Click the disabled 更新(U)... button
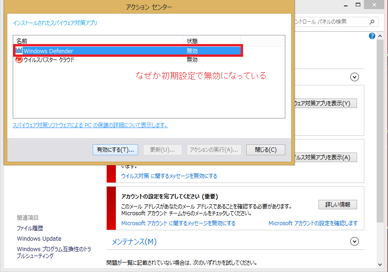The width and height of the screenshot is (388, 272). click(162, 150)
